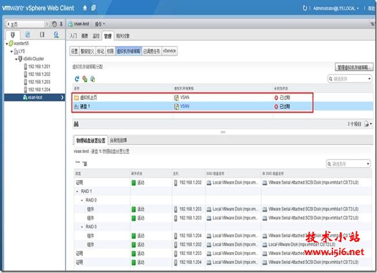Open Administrator@LYS.LOCAL user dropdown
The image size is (377, 273).
pyautogui.click(x=336, y=9)
